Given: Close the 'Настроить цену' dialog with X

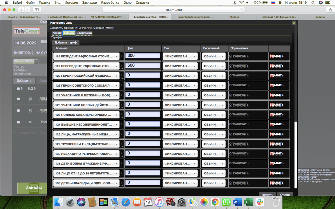Looking at the screenshot, I should click(294, 23).
